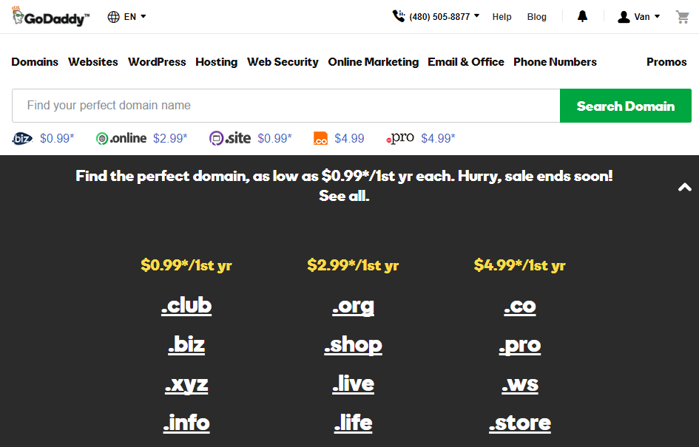The height and width of the screenshot is (447, 699).
Task: Click the phone support icon
Action: click(398, 16)
